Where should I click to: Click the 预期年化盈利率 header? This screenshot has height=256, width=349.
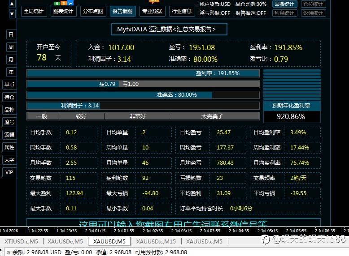pos(292,106)
